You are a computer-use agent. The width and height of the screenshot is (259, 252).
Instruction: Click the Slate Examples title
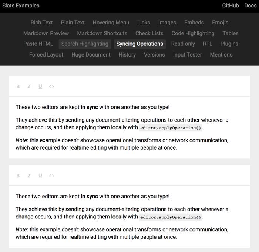tap(21, 6)
